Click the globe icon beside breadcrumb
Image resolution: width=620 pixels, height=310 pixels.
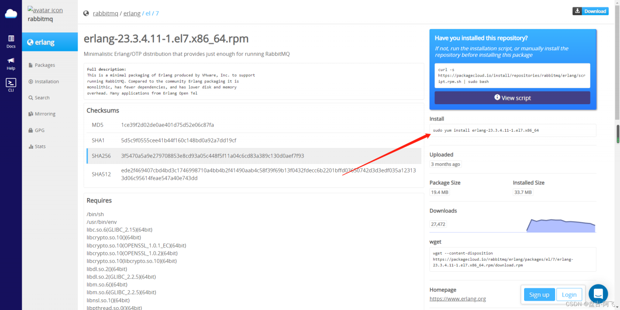86,14
